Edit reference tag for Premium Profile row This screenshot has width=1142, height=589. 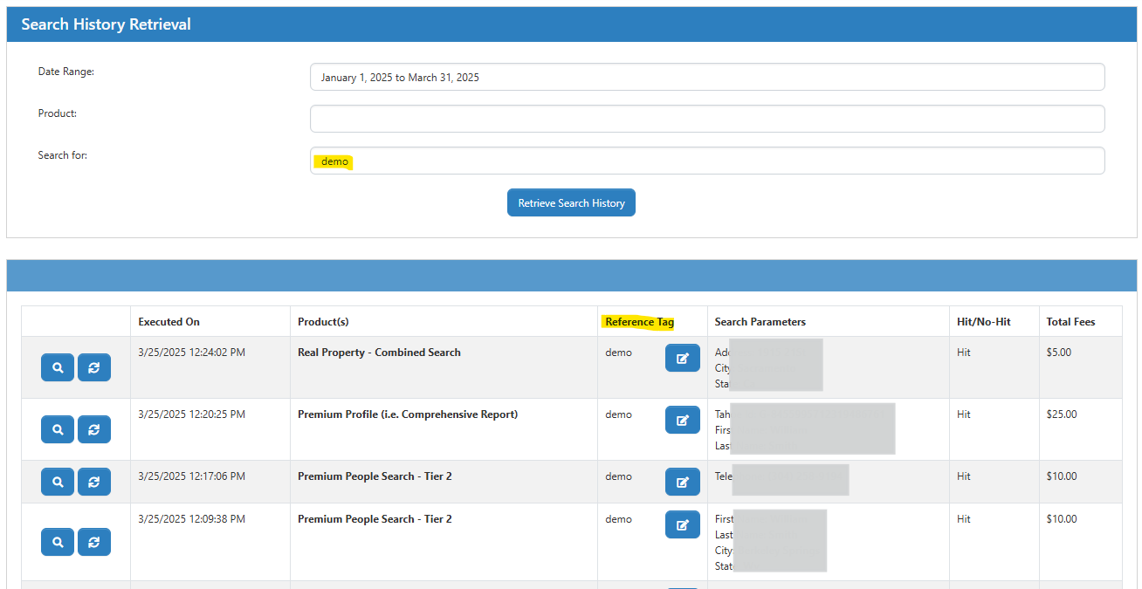682,420
